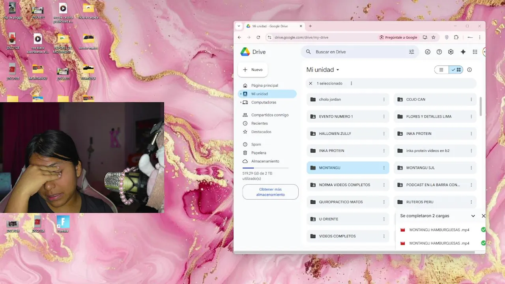Viewport: 505px width, 284px height.
Task: Switch to list layout view
Action: [441, 70]
